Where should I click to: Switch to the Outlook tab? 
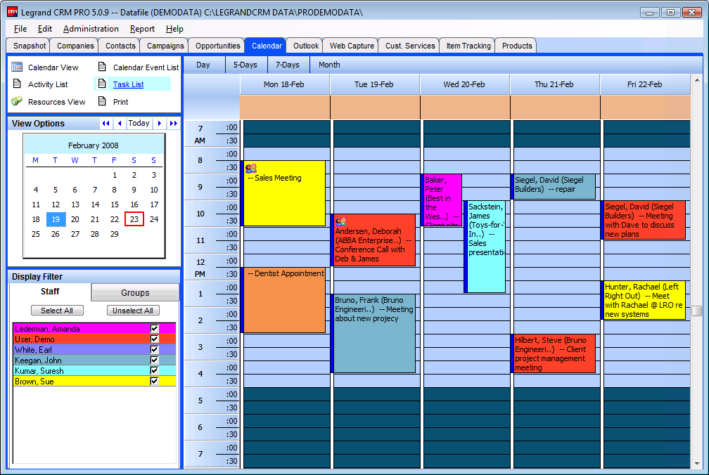[x=306, y=46]
